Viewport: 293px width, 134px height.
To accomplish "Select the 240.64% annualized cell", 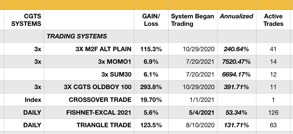I will pyautogui.click(x=236, y=49).
